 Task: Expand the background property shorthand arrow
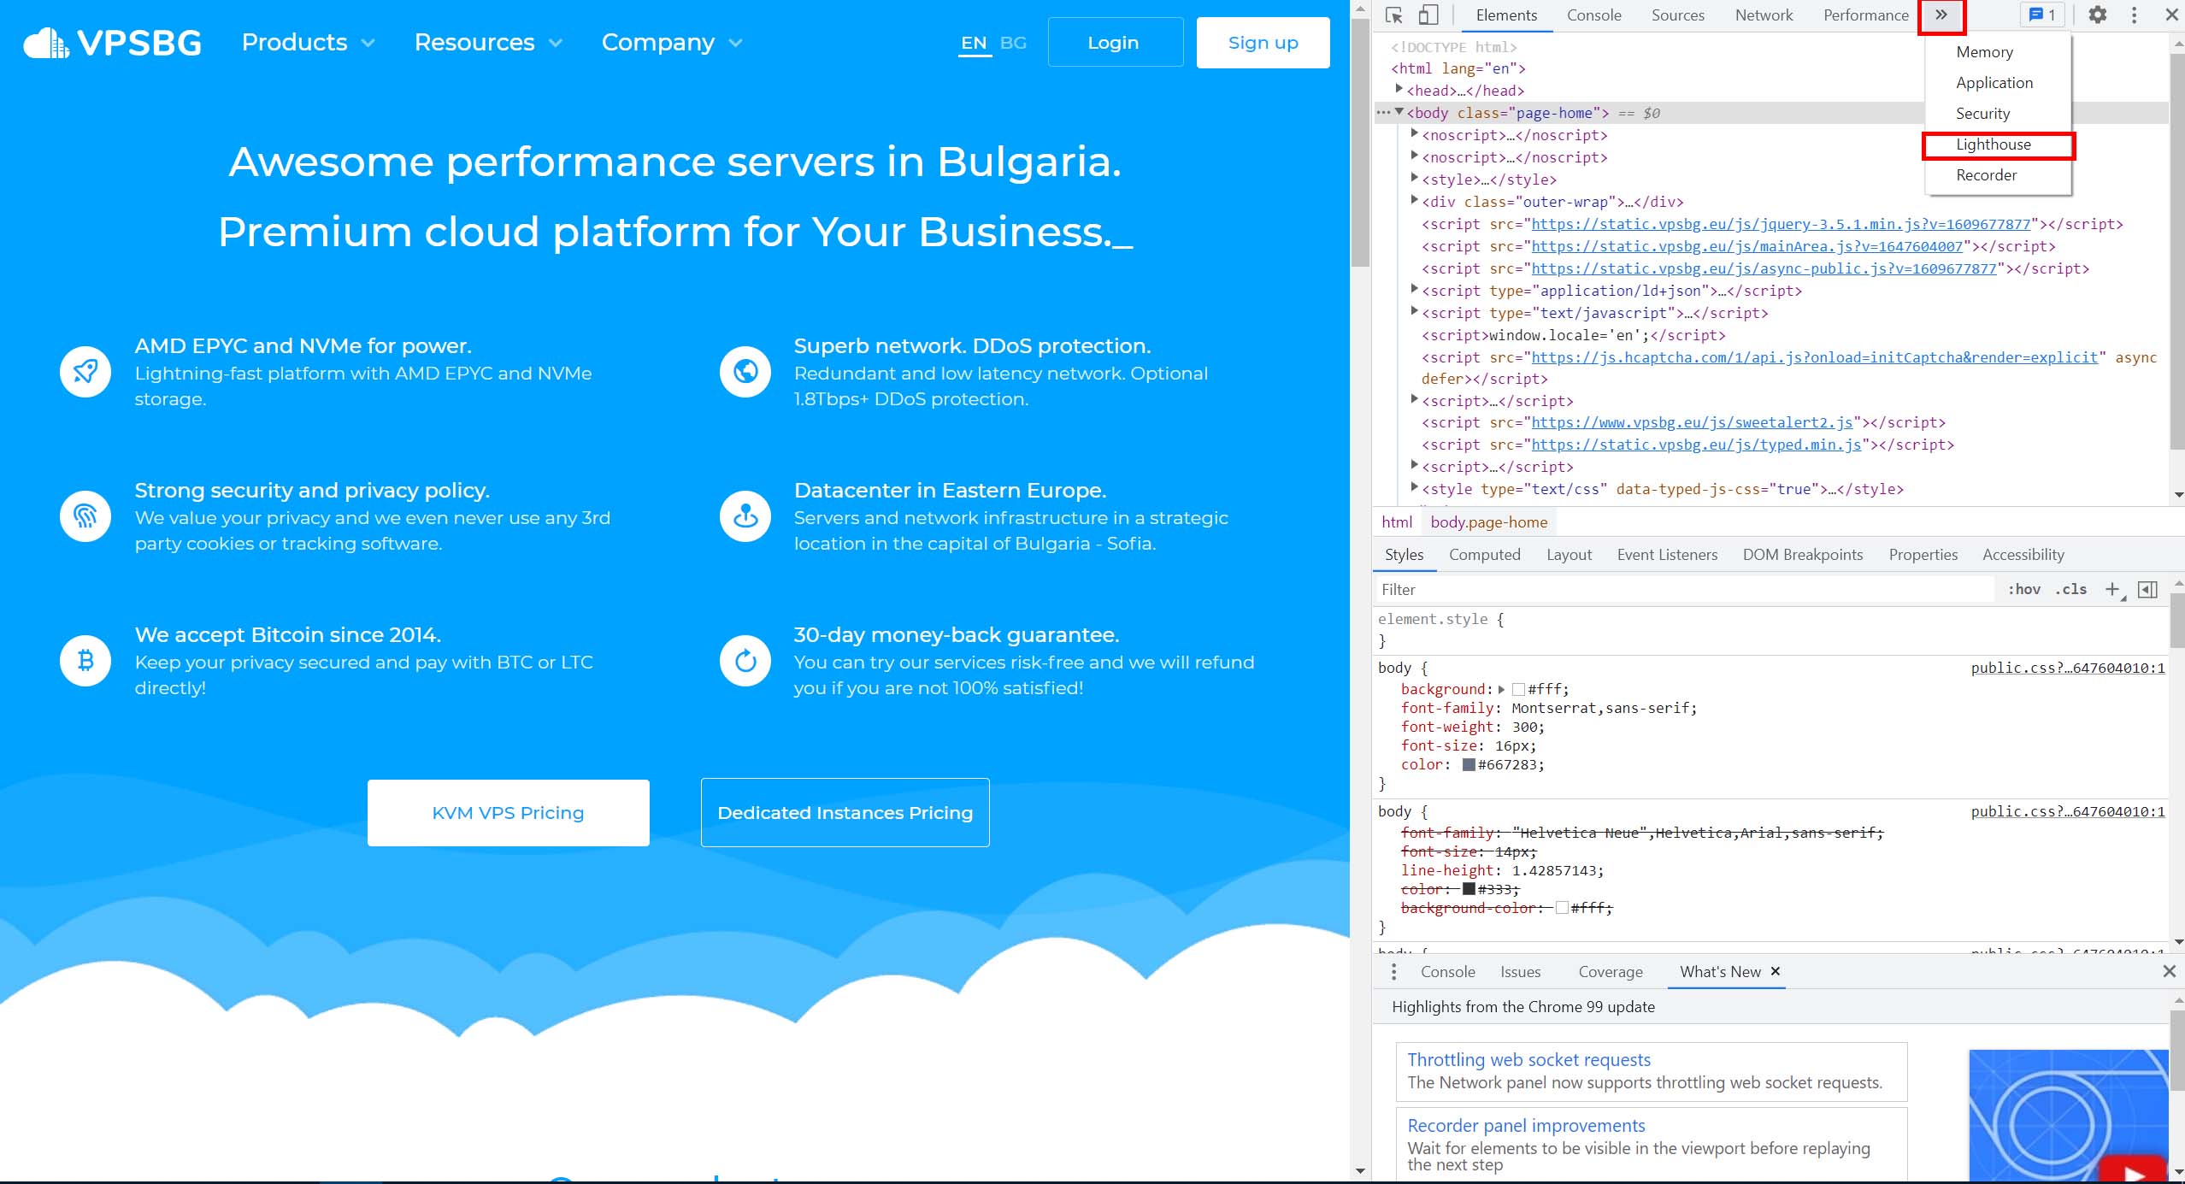(1501, 689)
